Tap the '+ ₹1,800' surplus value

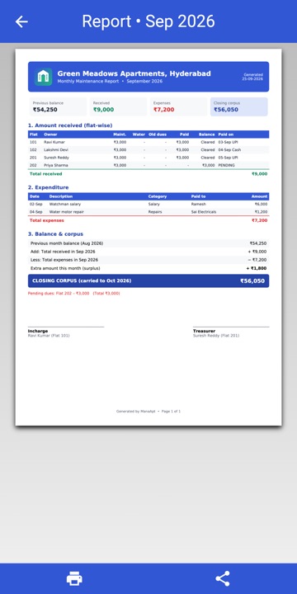[x=257, y=268]
